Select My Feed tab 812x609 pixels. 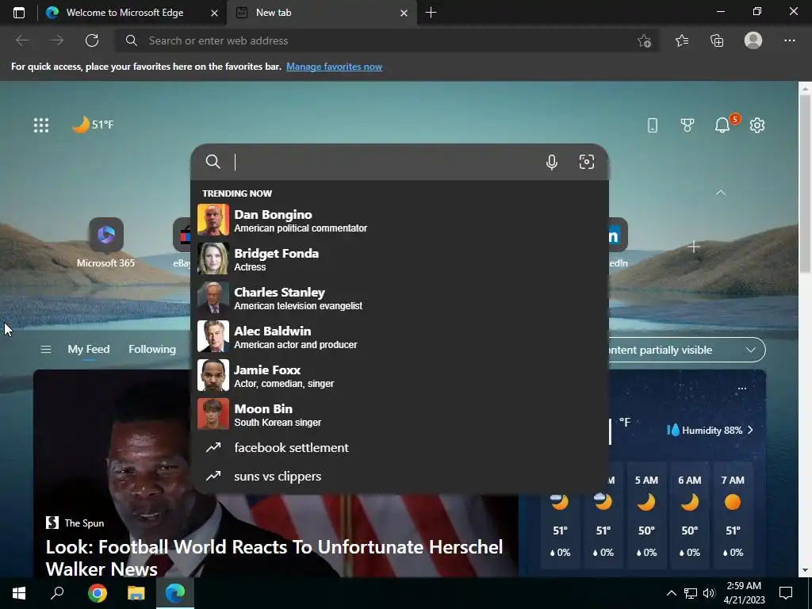tap(89, 350)
